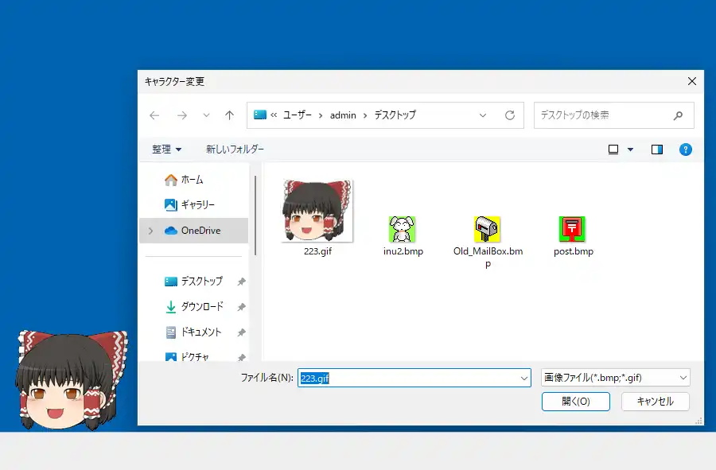This screenshot has width=716, height=470.
Task: Open the 整理 menu
Action: [x=167, y=150]
